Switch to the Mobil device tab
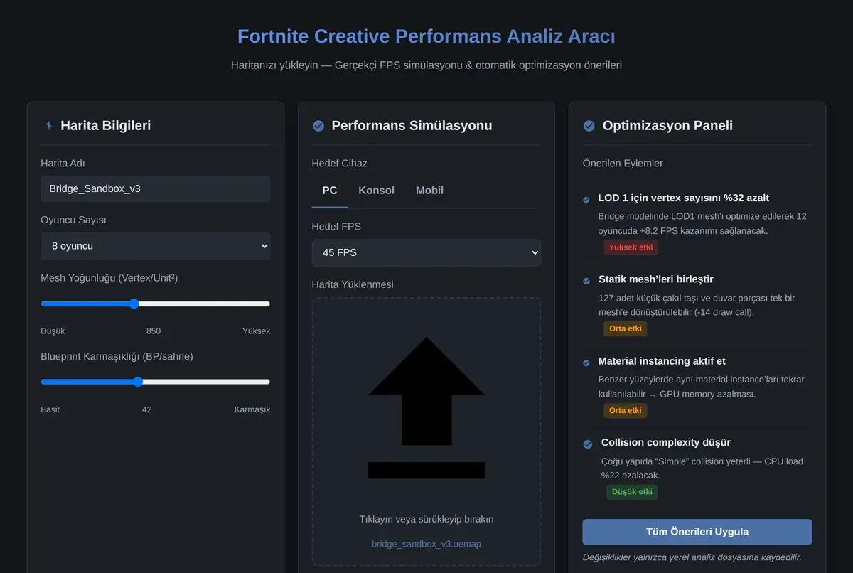The image size is (853, 573). 430,191
